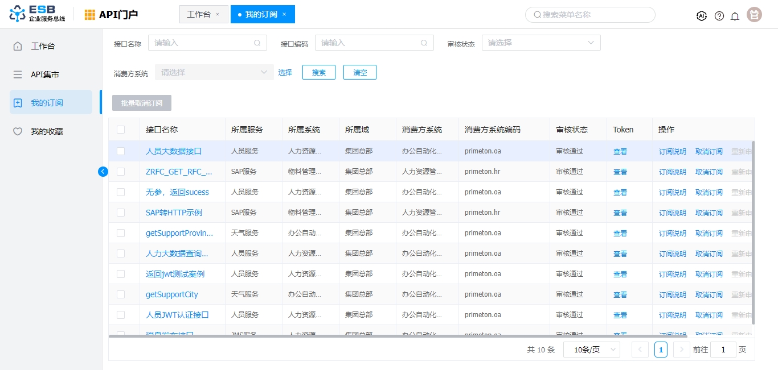Switch to the 工作台 tab
The image size is (778, 370).
[x=198, y=14]
